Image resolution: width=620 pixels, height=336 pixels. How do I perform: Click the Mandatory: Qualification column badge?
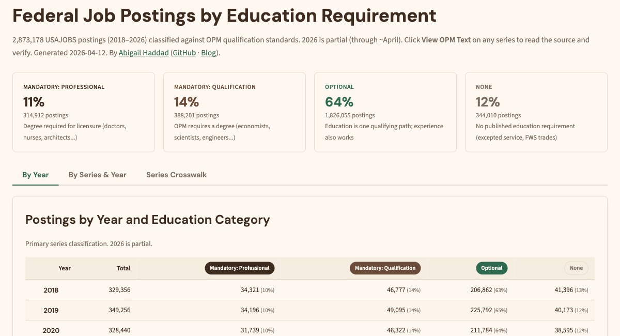385,268
